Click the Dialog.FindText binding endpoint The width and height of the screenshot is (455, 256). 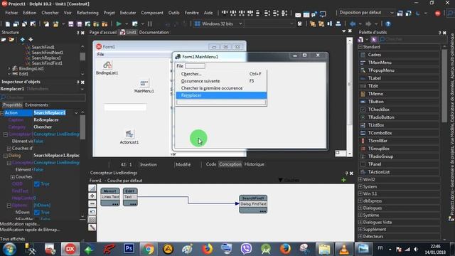253,204
